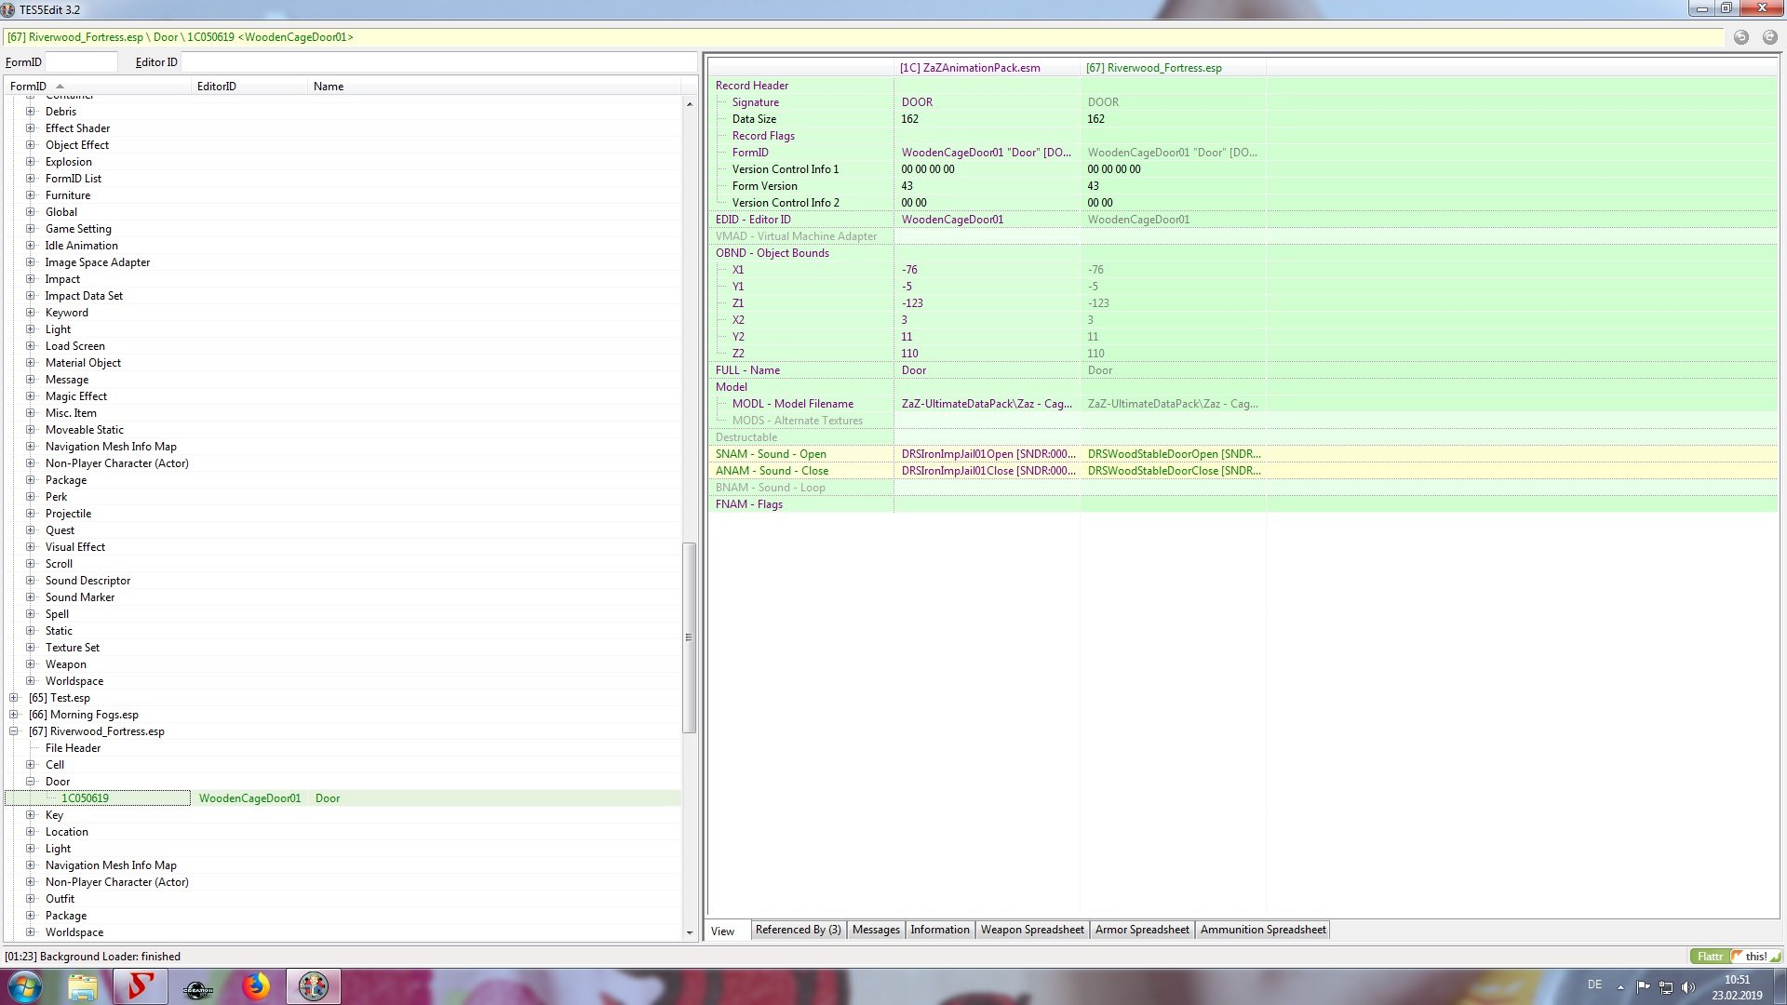This screenshot has width=1787, height=1005.
Task: Open the Messages tab
Action: click(x=876, y=930)
